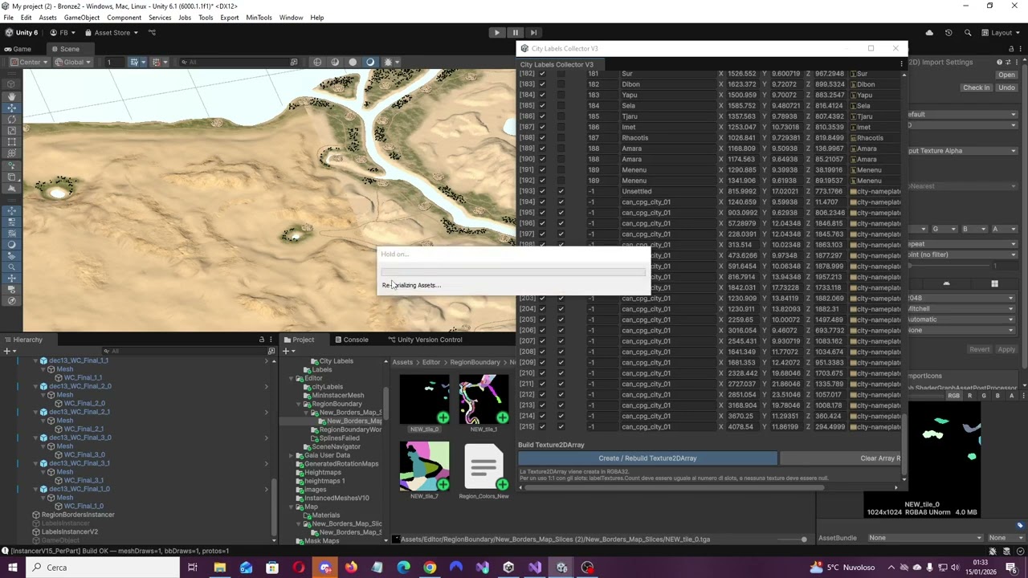Open the Windows Start menu
The image size is (1028, 578).
point(13,568)
